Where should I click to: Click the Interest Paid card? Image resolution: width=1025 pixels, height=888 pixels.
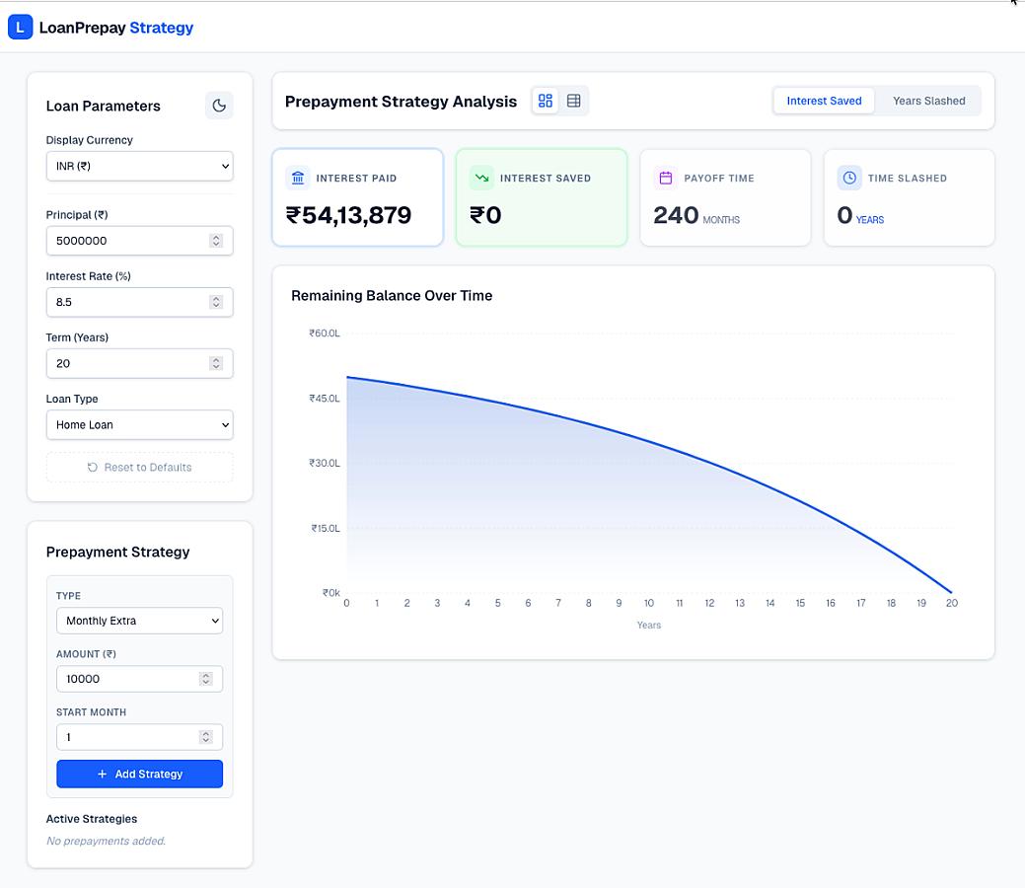click(x=357, y=197)
